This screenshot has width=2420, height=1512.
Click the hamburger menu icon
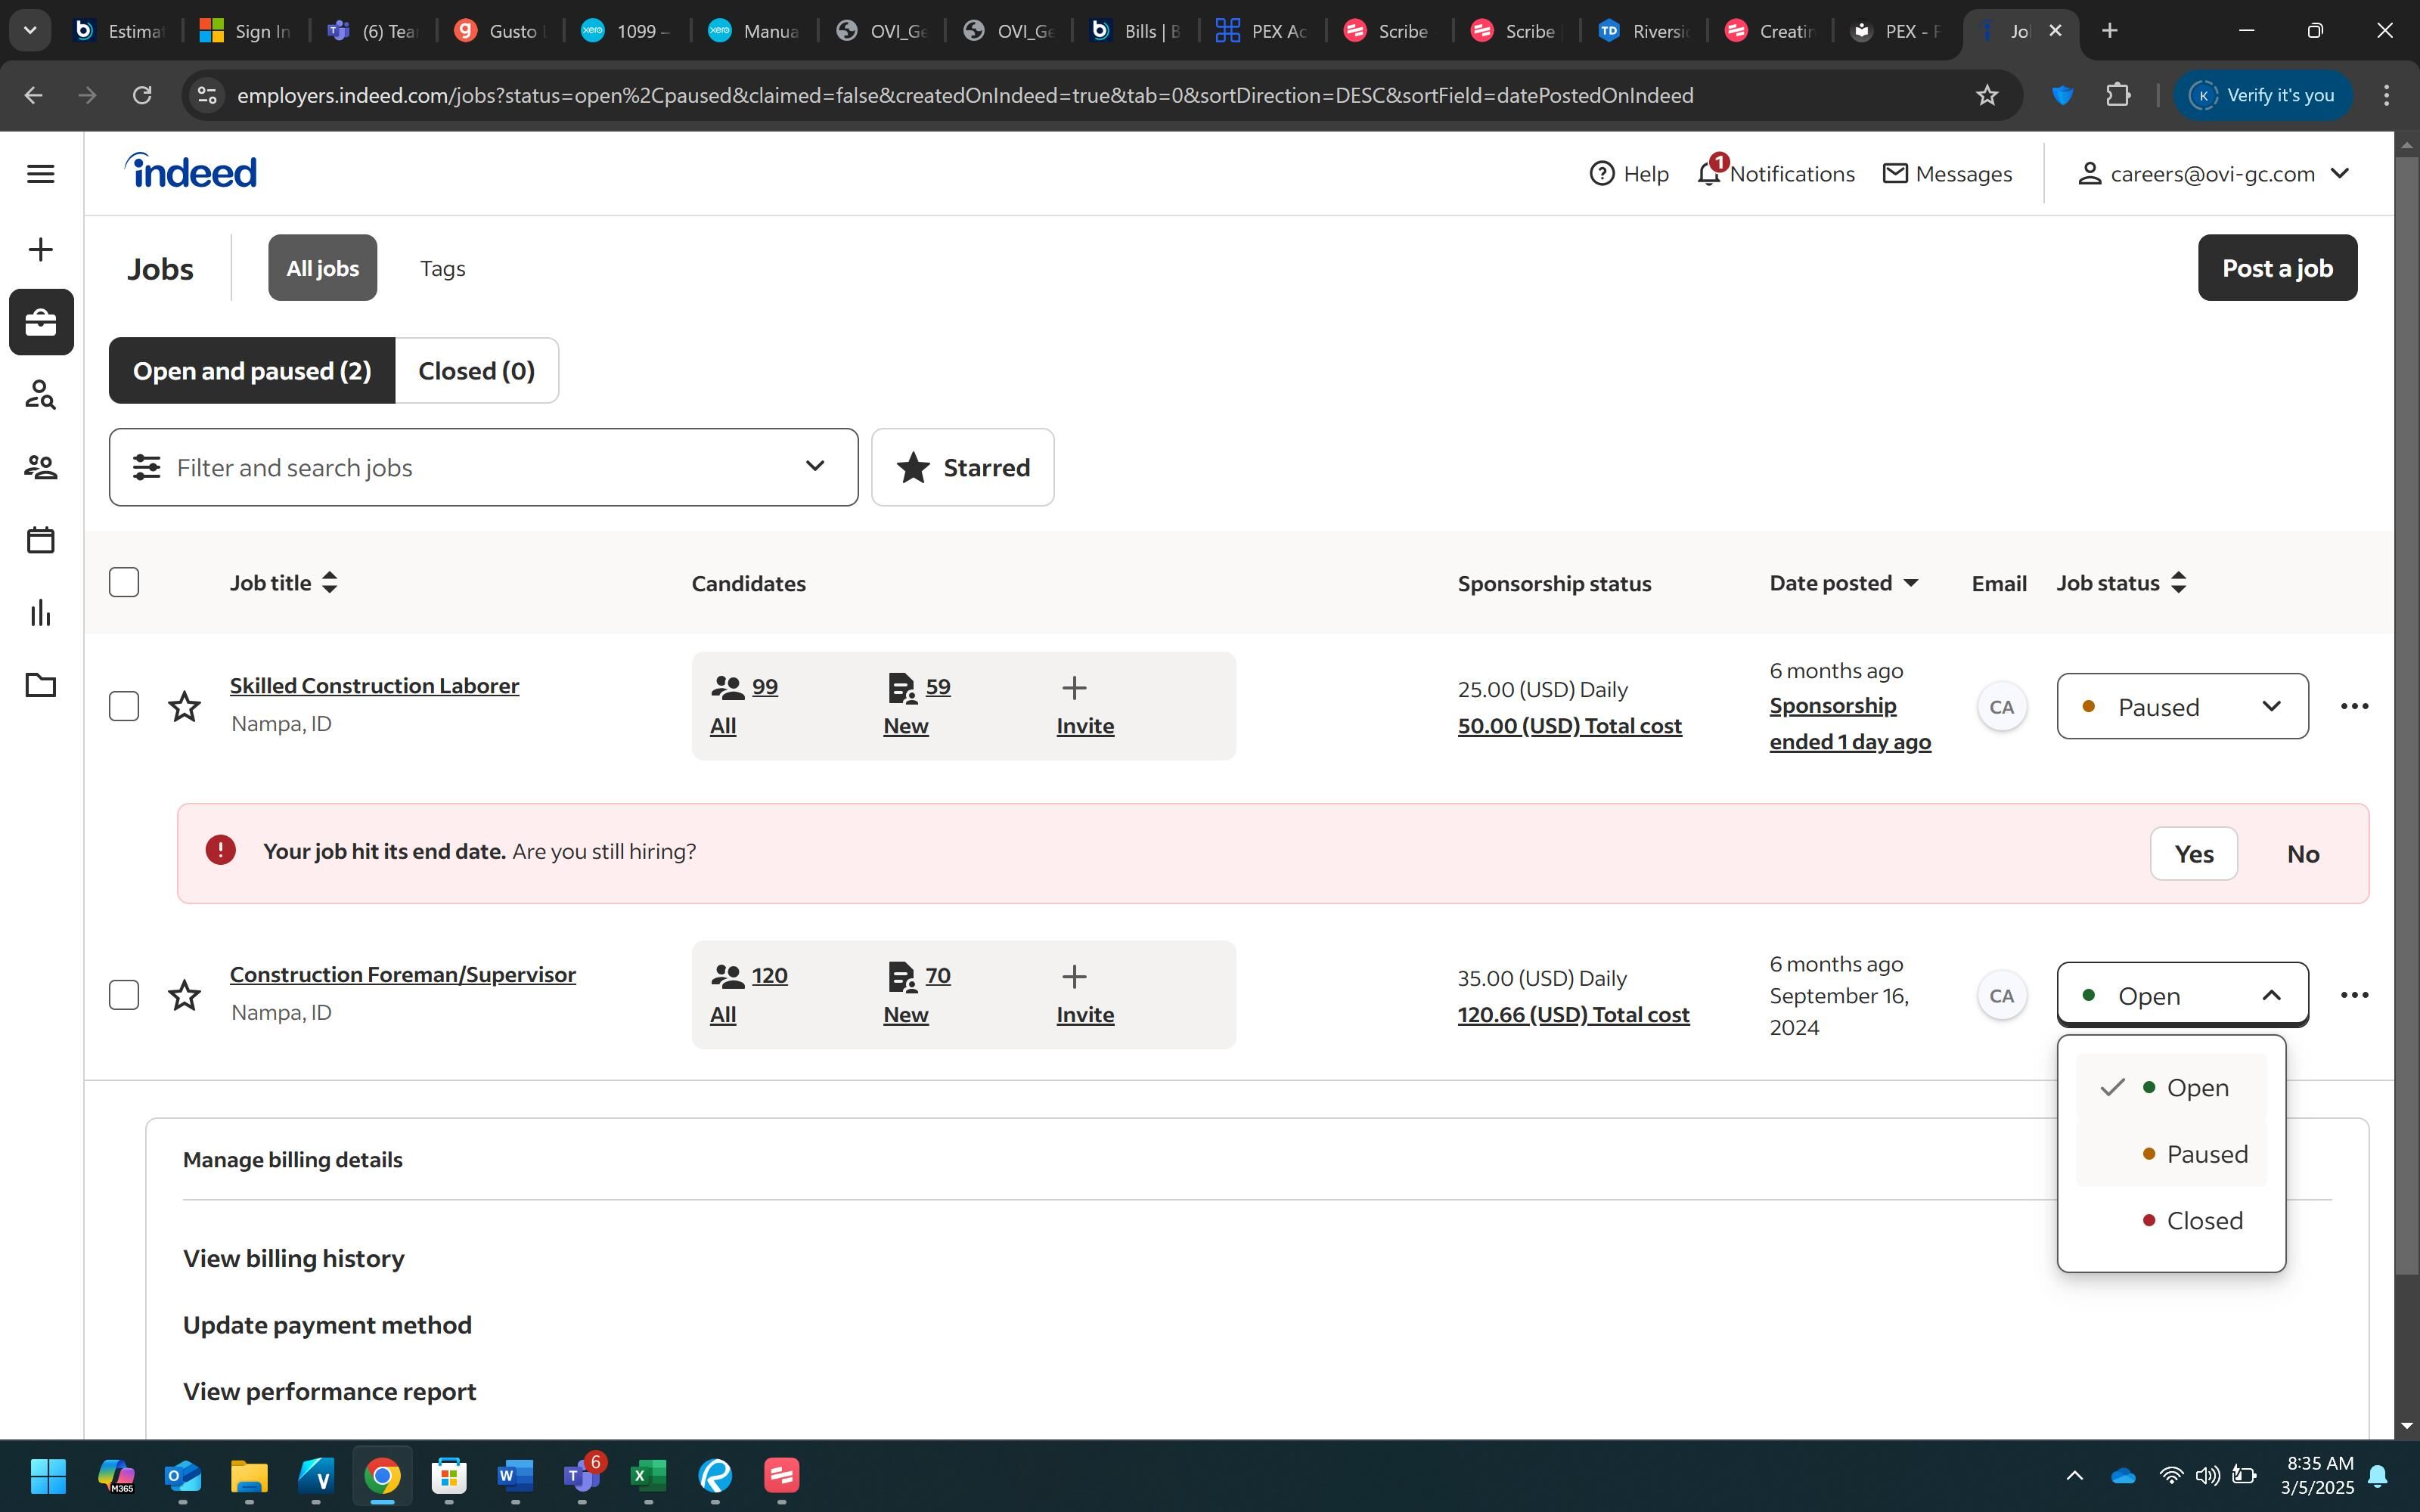(41, 174)
